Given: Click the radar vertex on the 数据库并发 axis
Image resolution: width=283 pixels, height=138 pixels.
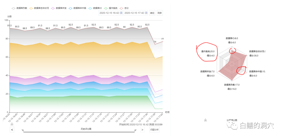Looking at the screenshot, I should pyautogui.click(x=219, y=71).
